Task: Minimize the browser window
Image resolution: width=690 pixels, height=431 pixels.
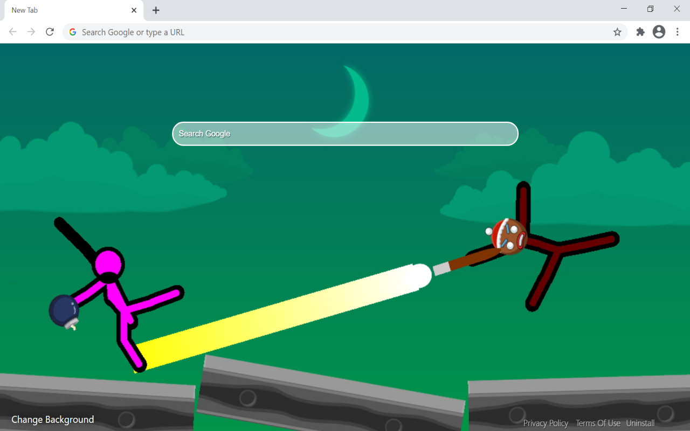Action: coord(624,9)
